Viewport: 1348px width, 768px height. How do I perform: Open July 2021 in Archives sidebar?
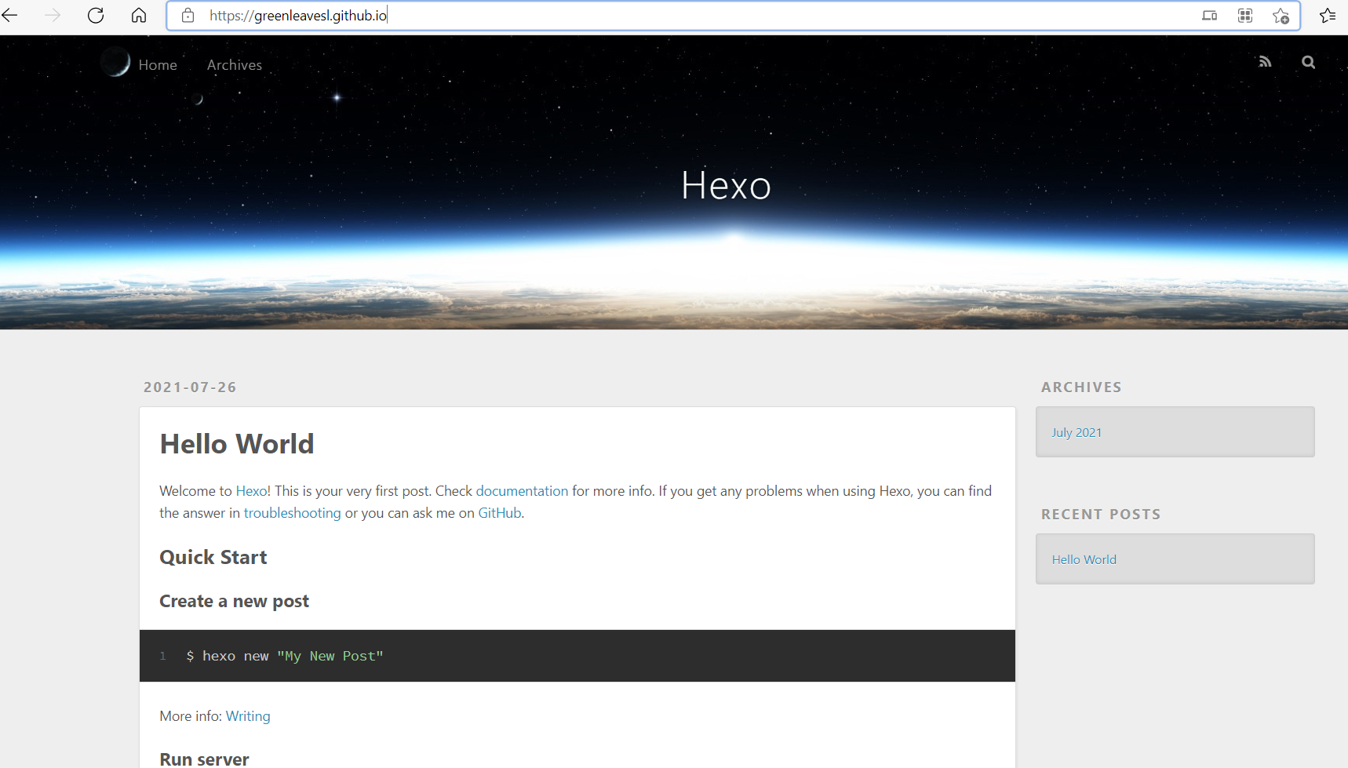click(x=1077, y=433)
